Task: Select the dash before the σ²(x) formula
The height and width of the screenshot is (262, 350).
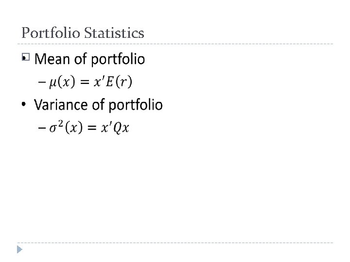Action: point(42,128)
